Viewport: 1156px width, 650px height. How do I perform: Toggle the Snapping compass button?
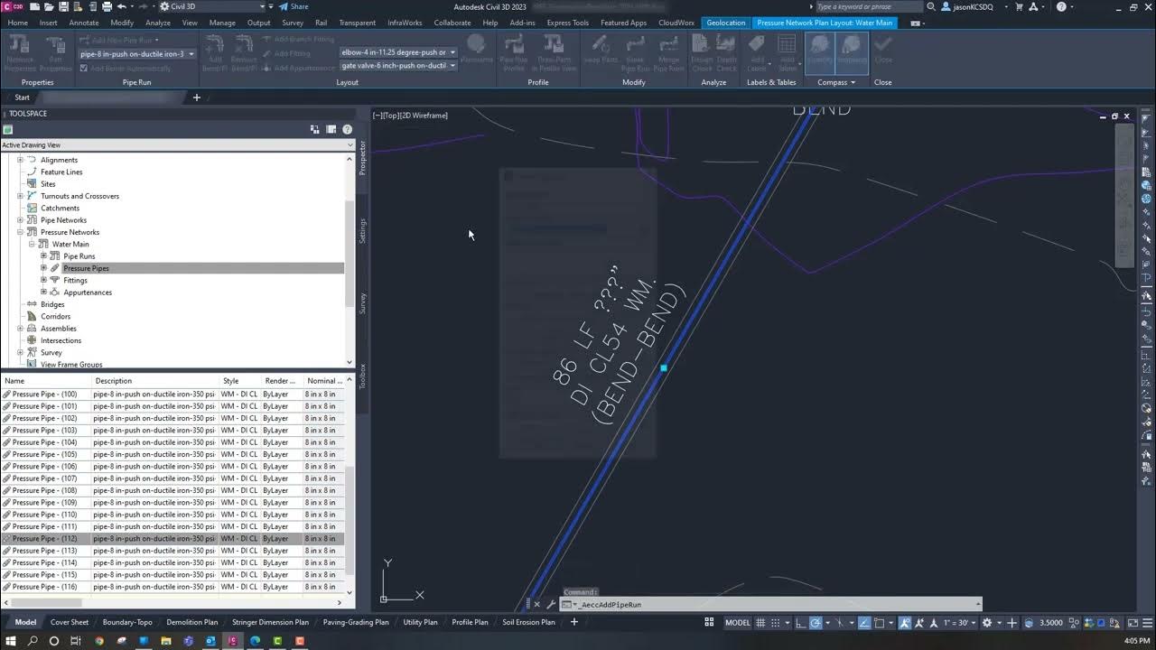(x=852, y=53)
